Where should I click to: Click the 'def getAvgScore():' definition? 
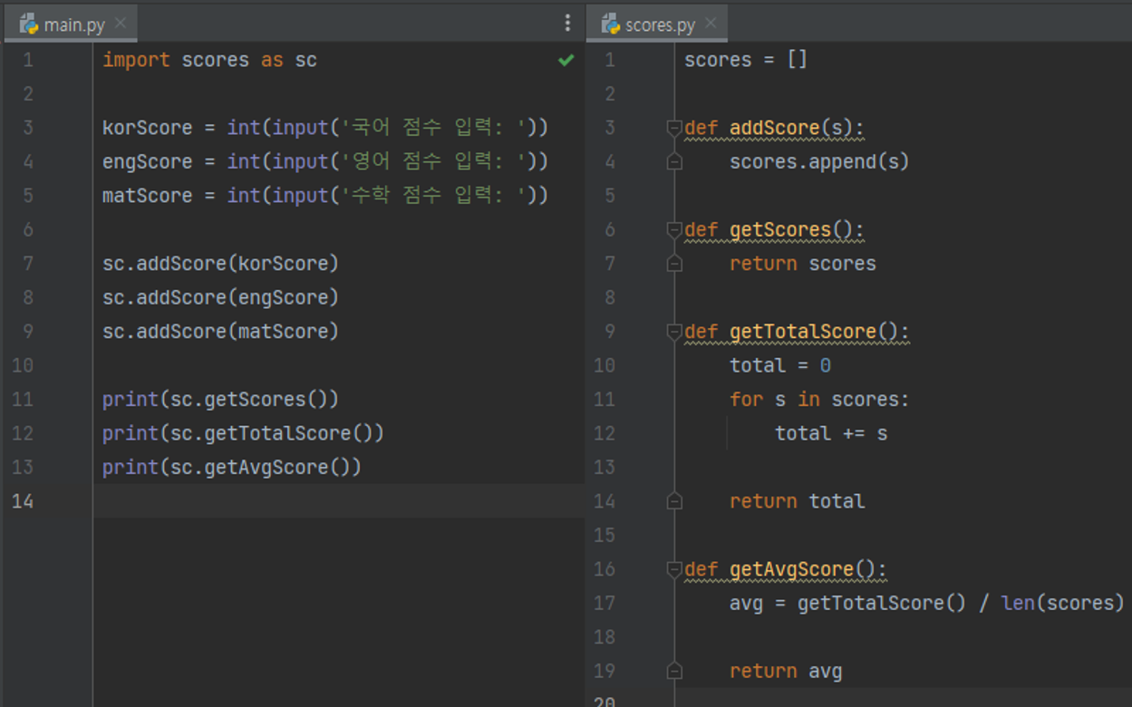pos(785,569)
